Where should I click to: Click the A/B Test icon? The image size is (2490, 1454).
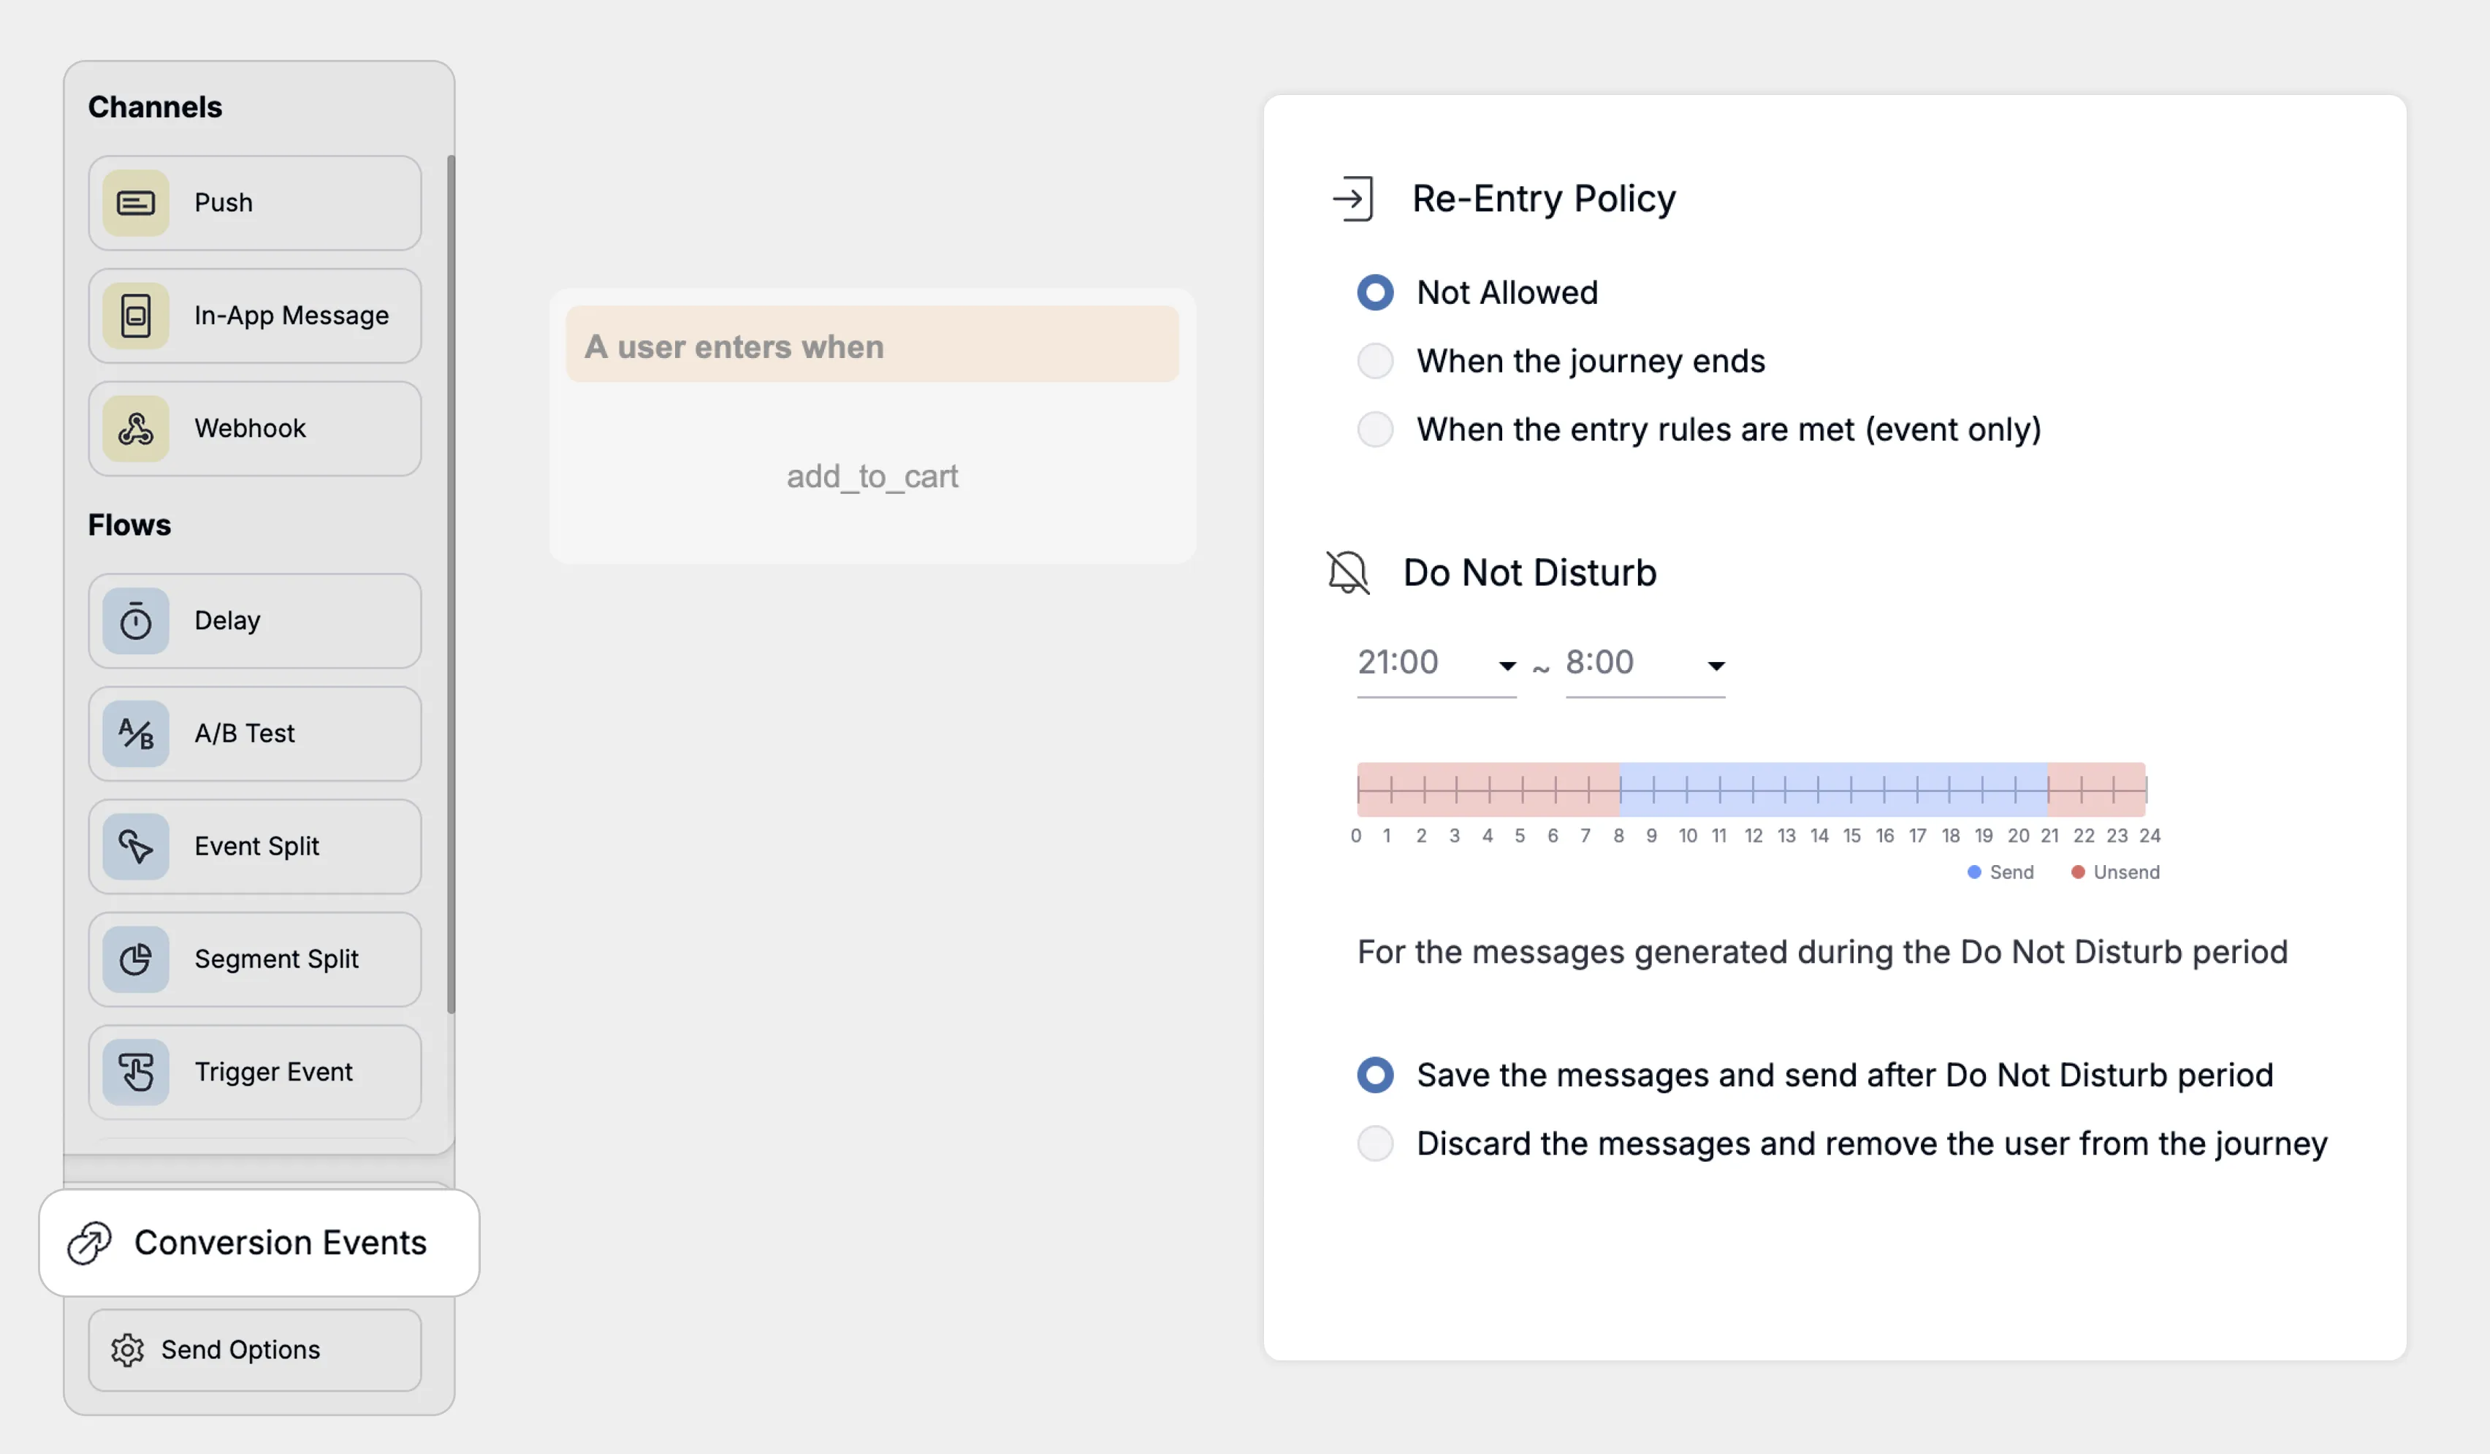click(x=135, y=734)
